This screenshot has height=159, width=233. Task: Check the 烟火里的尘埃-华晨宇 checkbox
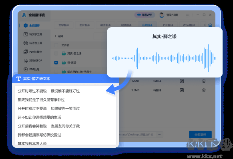[56, 72]
